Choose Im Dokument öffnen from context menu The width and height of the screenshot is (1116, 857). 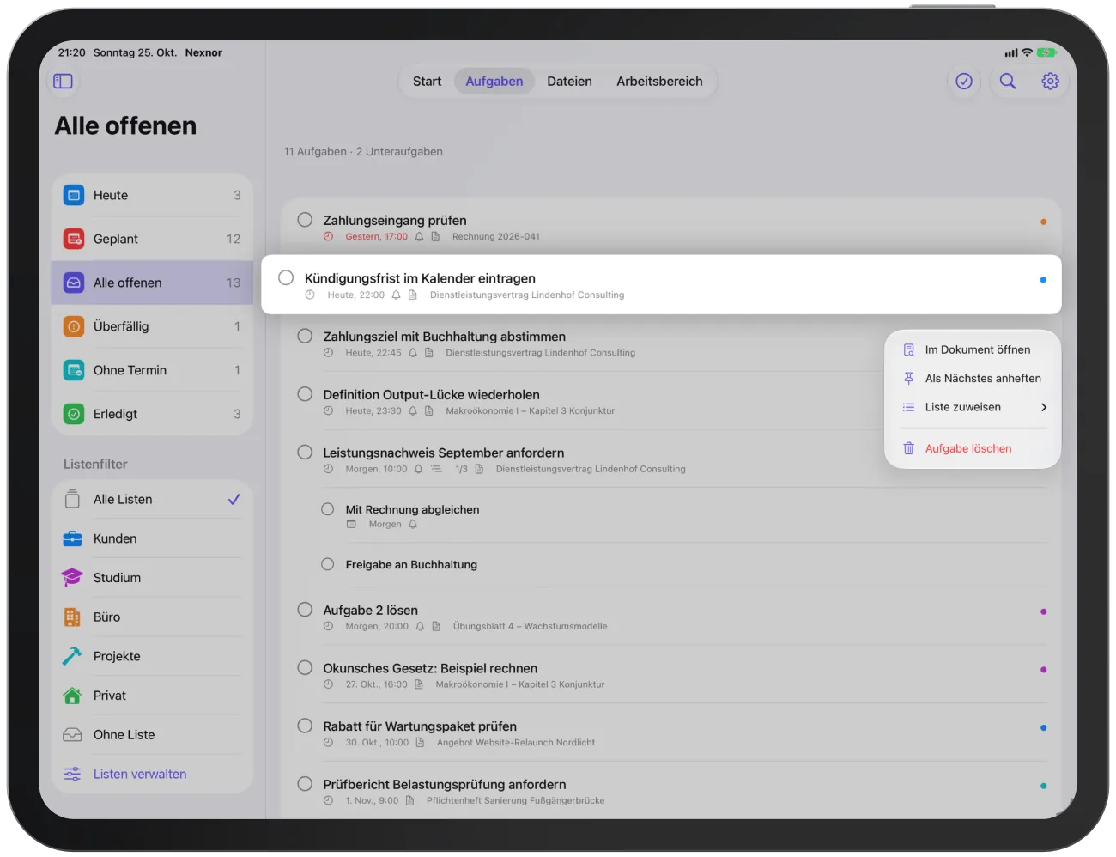point(973,349)
